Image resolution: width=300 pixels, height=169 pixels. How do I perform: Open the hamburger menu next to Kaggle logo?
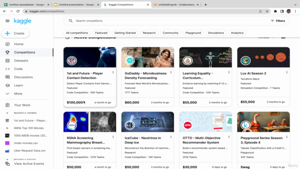point(7,21)
